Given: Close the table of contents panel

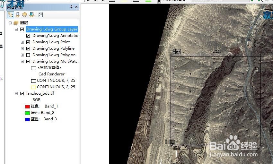Looking at the screenshot, I should [76, 7].
